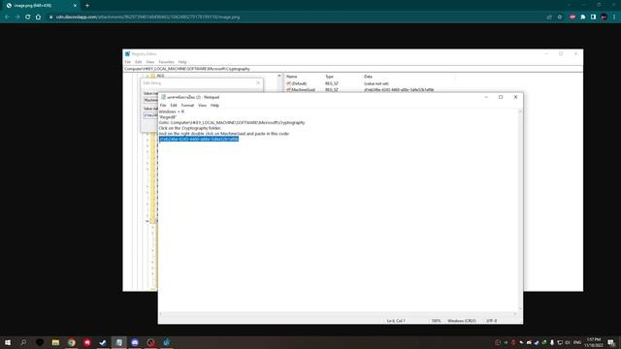Open Registry Editor View menu
621x349 pixels.
pyautogui.click(x=150, y=62)
